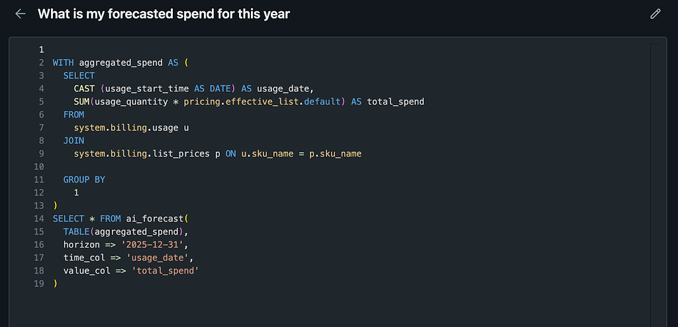678x327 pixels.
Task: Click the back arrow icon
Action: (x=21, y=14)
